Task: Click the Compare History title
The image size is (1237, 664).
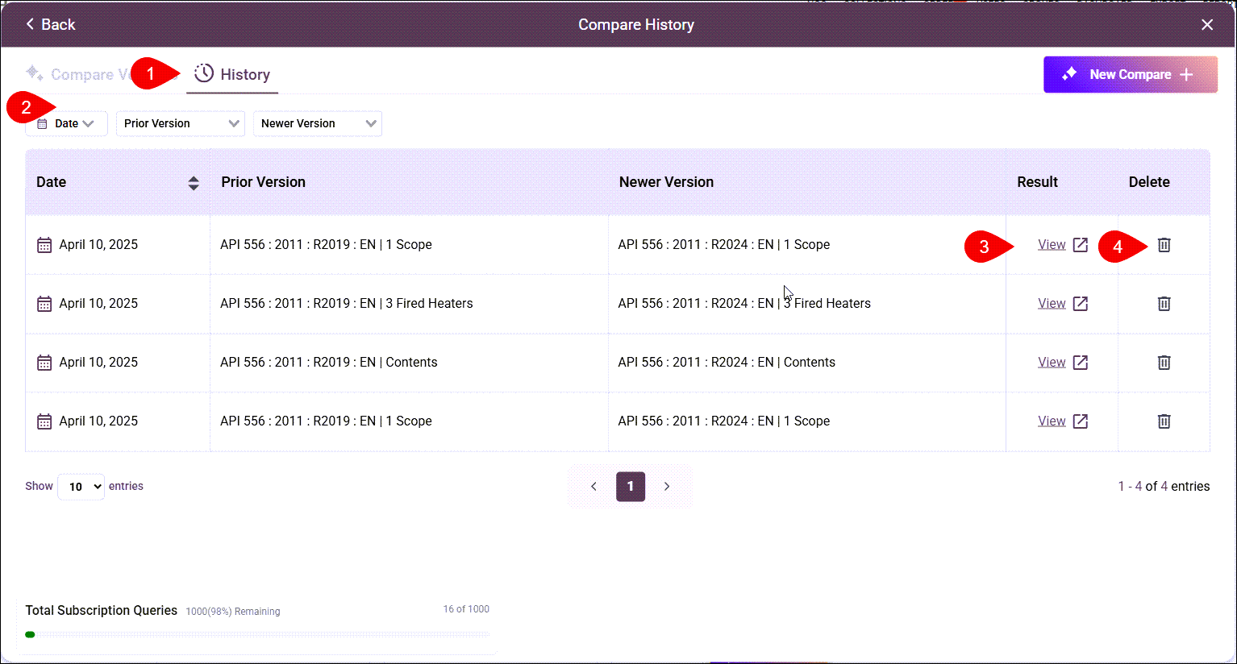Action: (636, 25)
